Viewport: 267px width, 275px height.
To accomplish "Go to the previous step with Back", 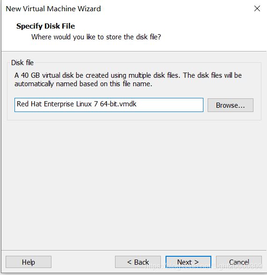I will (138, 262).
